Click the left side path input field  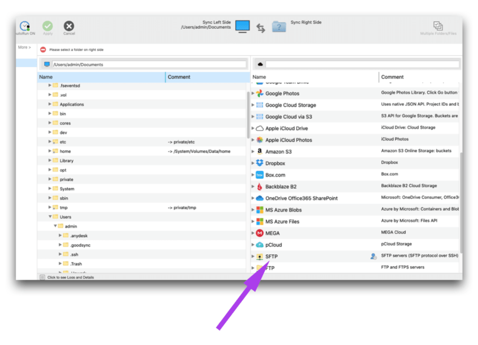pyautogui.click(x=143, y=63)
